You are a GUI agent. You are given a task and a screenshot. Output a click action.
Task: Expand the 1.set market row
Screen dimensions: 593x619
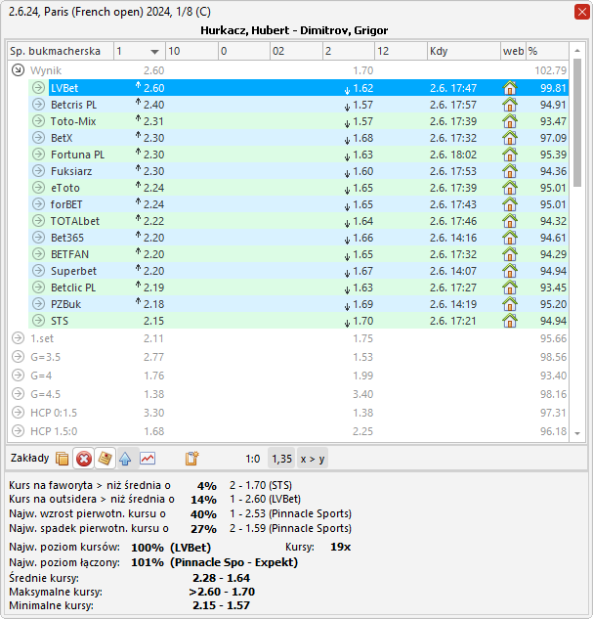18,338
